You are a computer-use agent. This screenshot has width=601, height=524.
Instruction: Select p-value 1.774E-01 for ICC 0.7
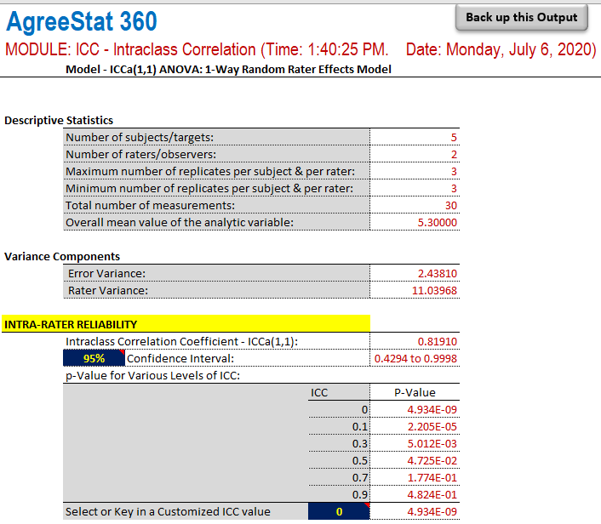(432, 478)
